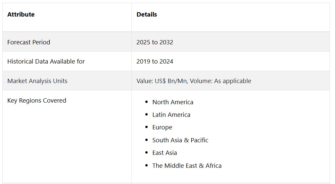Click the bullet before Europe
Image resolution: width=335 pixels, height=184 pixels.
pos(146,127)
